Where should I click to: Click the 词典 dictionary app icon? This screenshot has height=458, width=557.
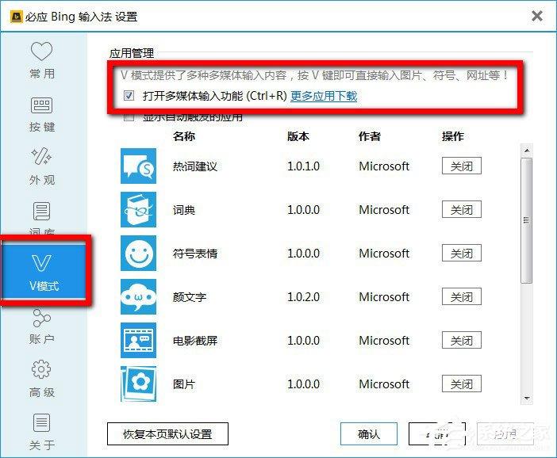[138, 210]
